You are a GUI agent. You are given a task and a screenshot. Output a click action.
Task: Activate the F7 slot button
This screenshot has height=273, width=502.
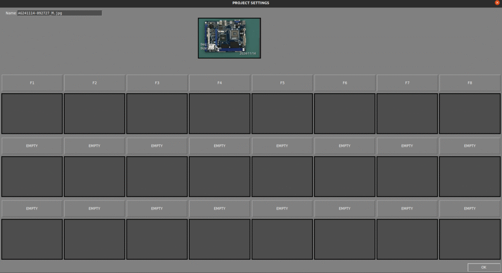407,83
